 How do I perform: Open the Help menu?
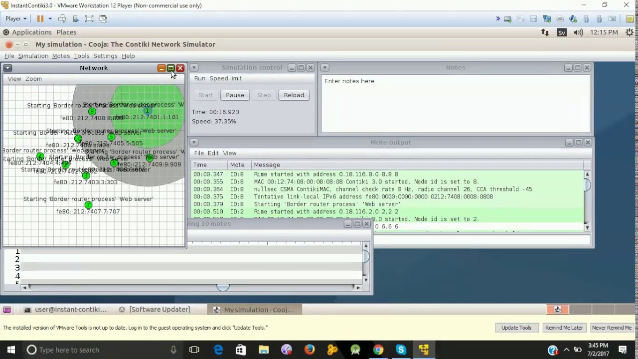coord(128,56)
